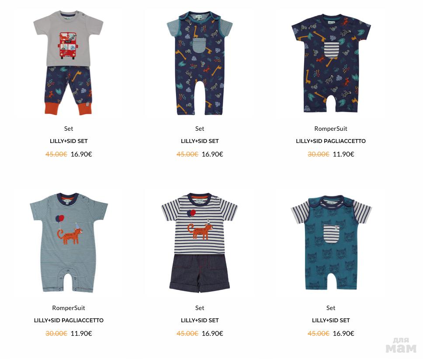
Task: Click the Set label under bus t-shirt outfit
Action: tap(69, 129)
